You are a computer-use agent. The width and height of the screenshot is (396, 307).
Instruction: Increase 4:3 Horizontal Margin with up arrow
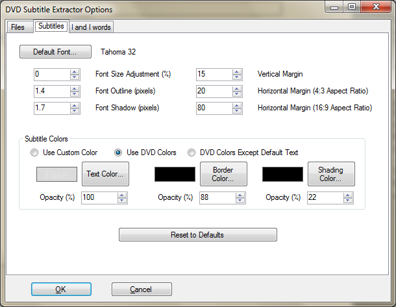pyautogui.click(x=237, y=89)
